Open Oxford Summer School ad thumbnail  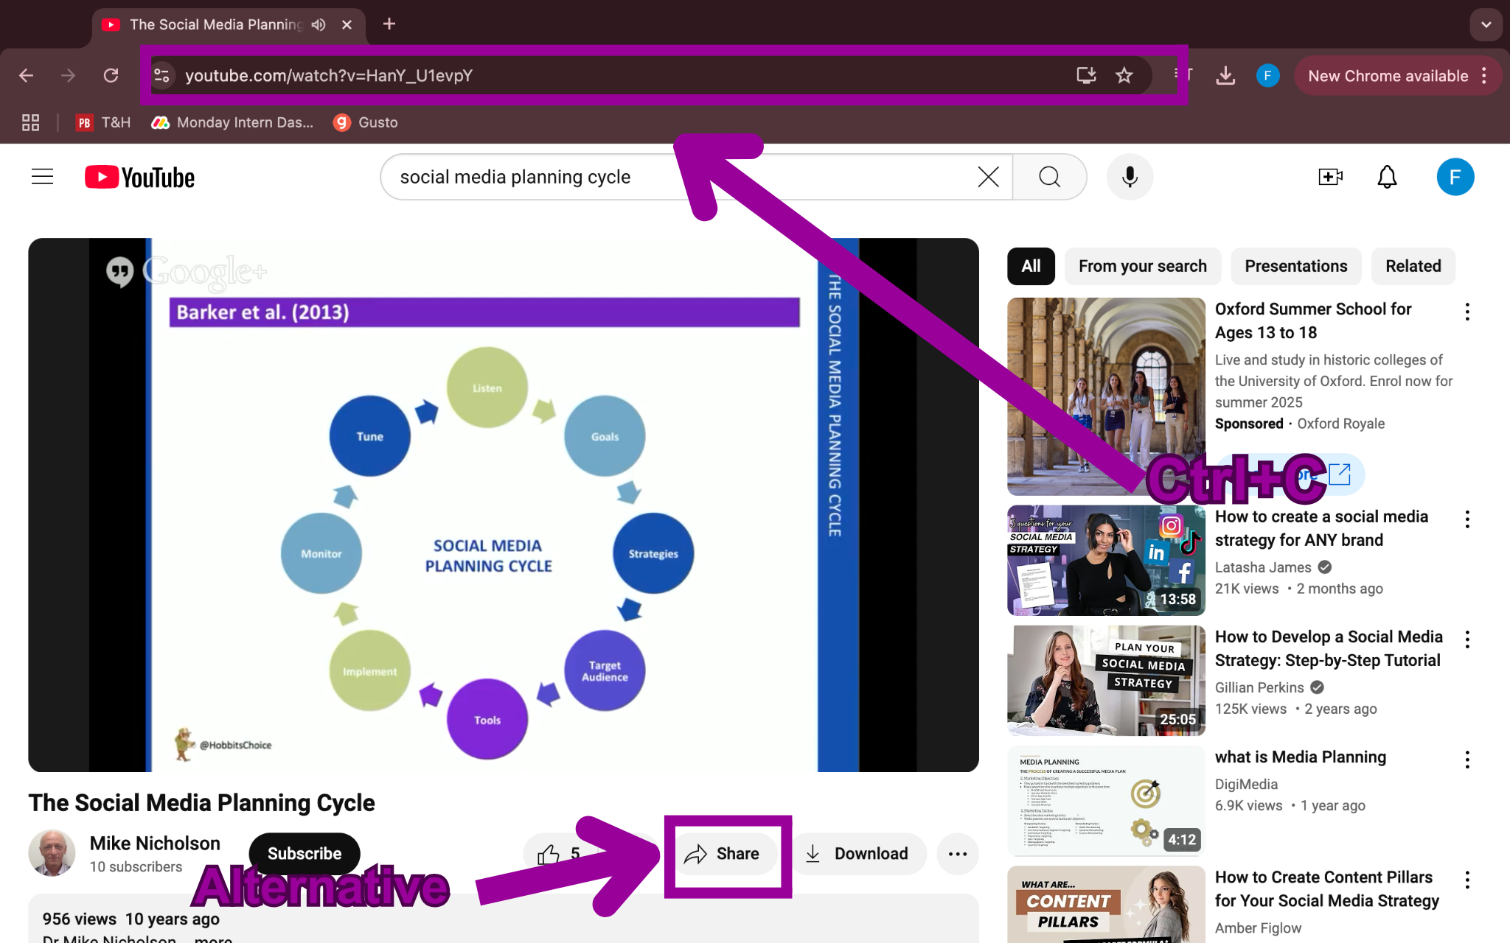click(x=1106, y=396)
